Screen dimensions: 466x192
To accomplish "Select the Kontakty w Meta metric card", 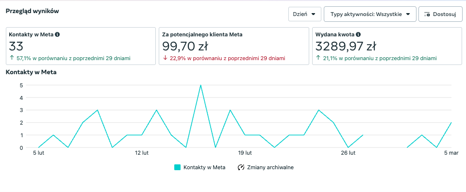I will pyautogui.click(x=81, y=46).
